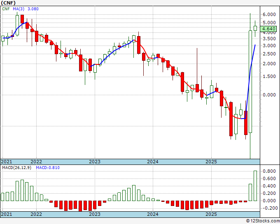This screenshot has height=224, width=280.
Task: Click the 2025 label on price timeline
Action: [x=211, y=162]
